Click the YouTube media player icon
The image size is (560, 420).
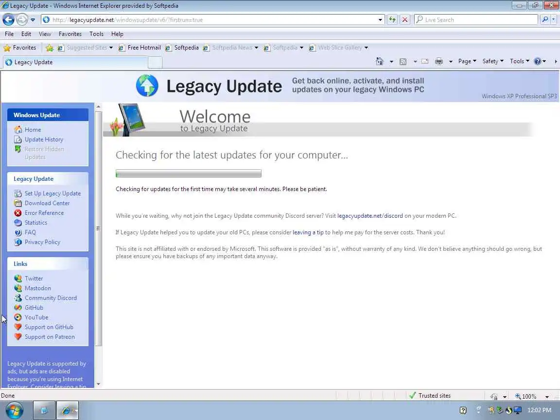pos(18,317)
